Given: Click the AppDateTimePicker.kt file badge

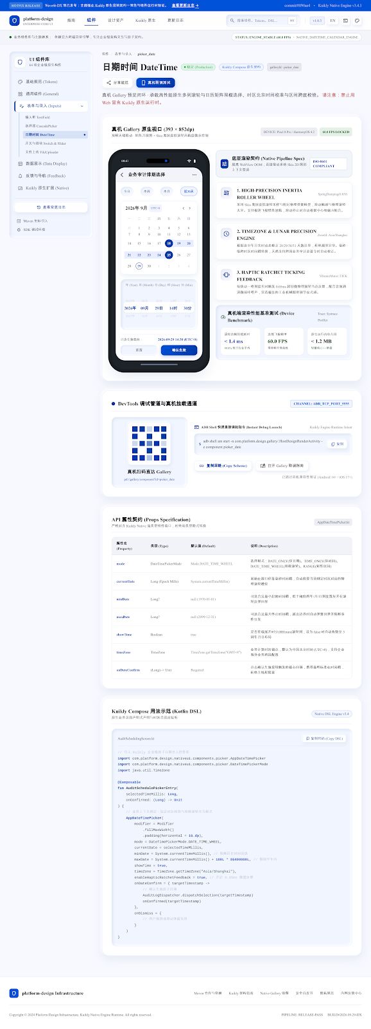Looking at the screenshot, I should pyautogui.click(x=333, y=522).
